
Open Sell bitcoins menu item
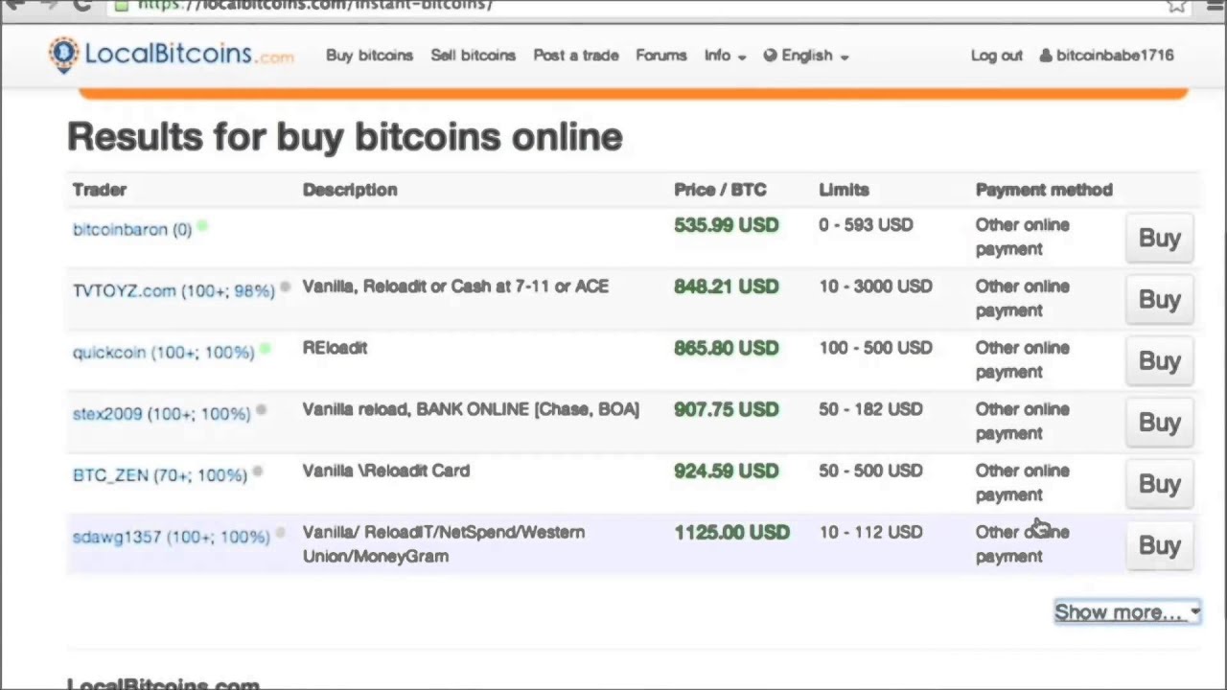point(473,56)
